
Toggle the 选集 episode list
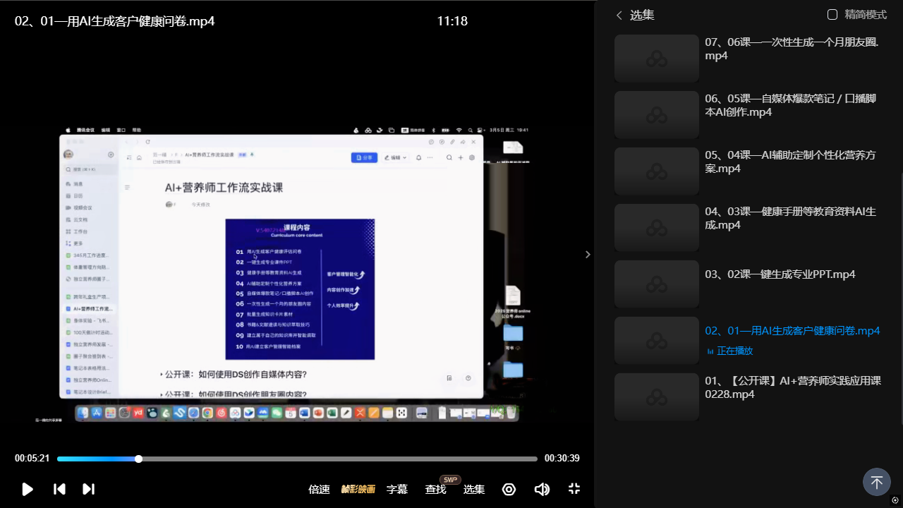point(473,489)
